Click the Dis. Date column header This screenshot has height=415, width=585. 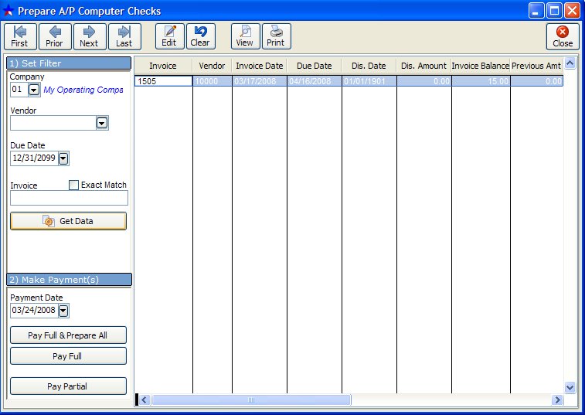pyautogui.click(x=369, y=66)
